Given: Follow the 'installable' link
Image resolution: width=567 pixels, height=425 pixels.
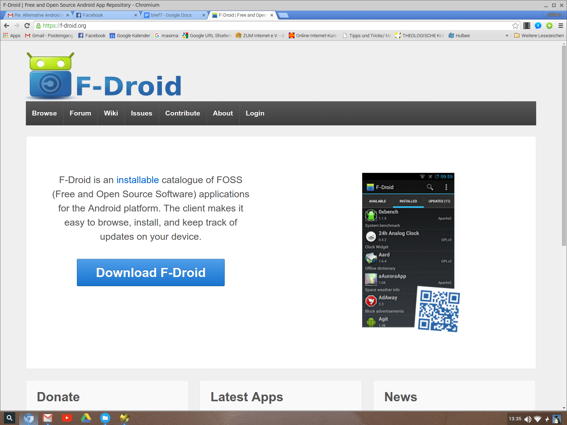Looking at the screenshot, I should (137, 180).
